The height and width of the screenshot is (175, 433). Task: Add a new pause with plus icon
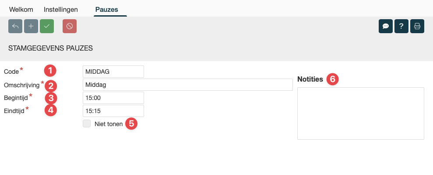(x=31, y=26)
